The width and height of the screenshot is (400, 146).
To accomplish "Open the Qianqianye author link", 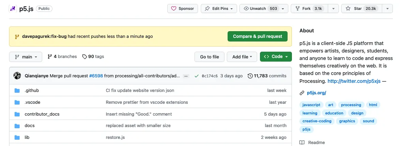I will (36, 76).
